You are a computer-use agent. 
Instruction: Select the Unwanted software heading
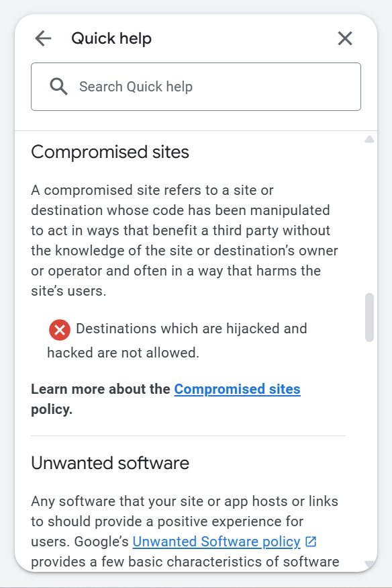tap(110, 463)
